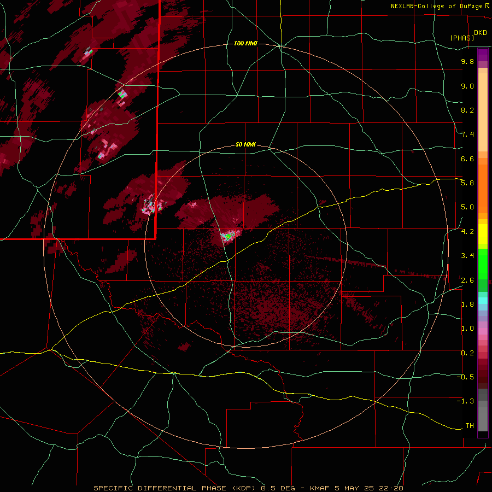Click the DKD product code label
Screen dimensions: 492x492
point(481,33)
